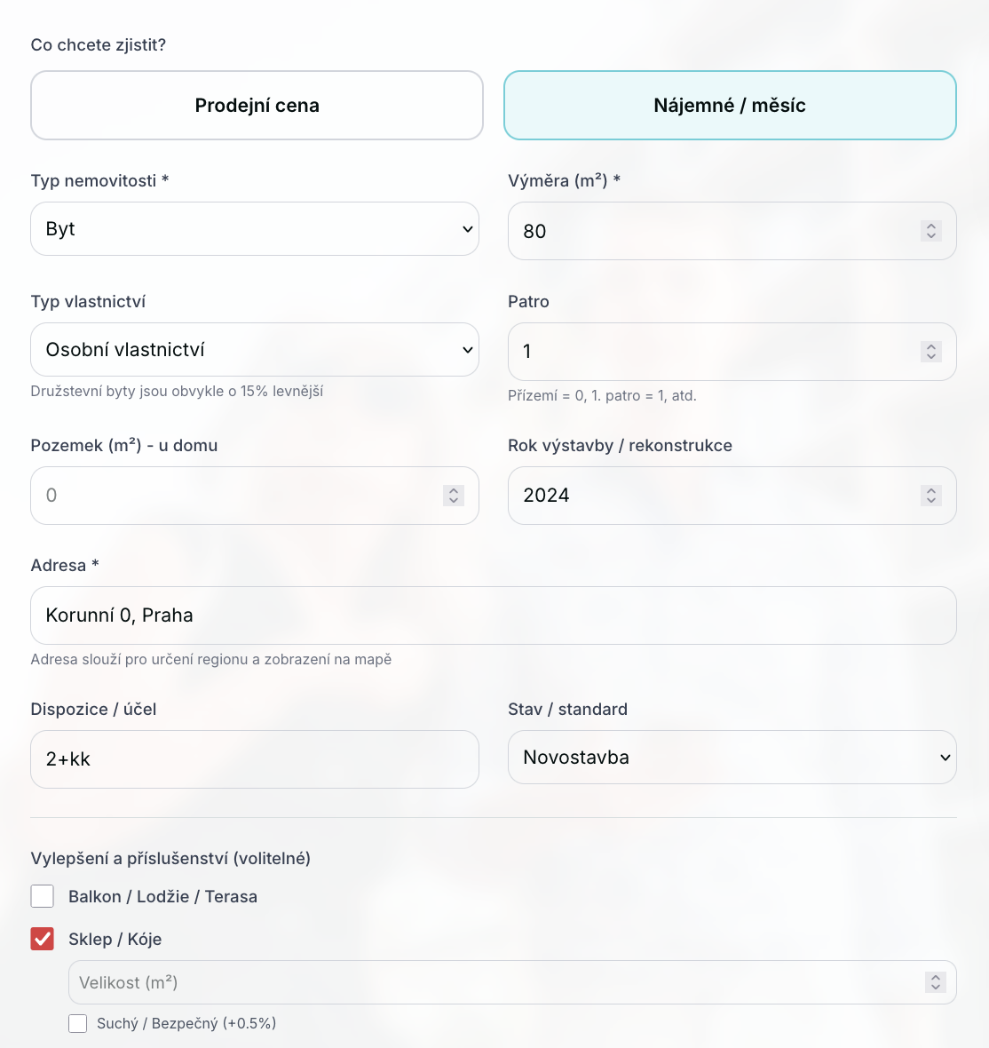Uncheck the Sklep / Kóje checkbox

pyautogui.click(x=43, y=939)
